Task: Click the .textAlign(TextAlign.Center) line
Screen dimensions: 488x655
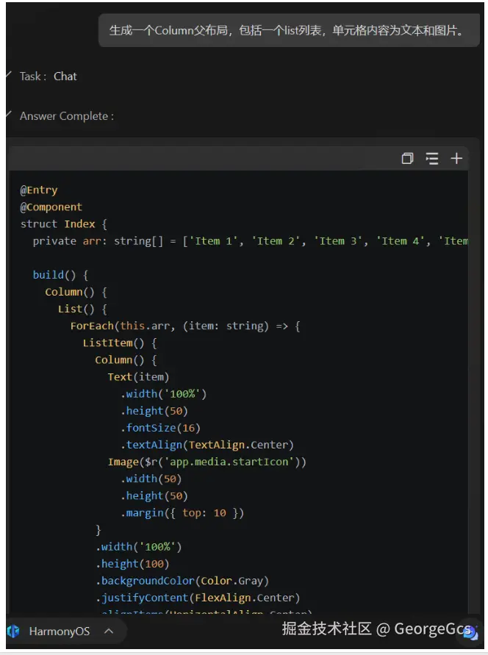Action: 207,445
